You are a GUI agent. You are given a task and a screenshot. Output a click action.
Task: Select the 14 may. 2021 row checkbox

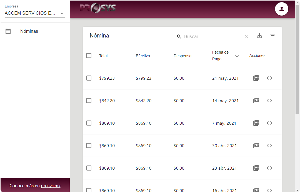click(89, 101)
